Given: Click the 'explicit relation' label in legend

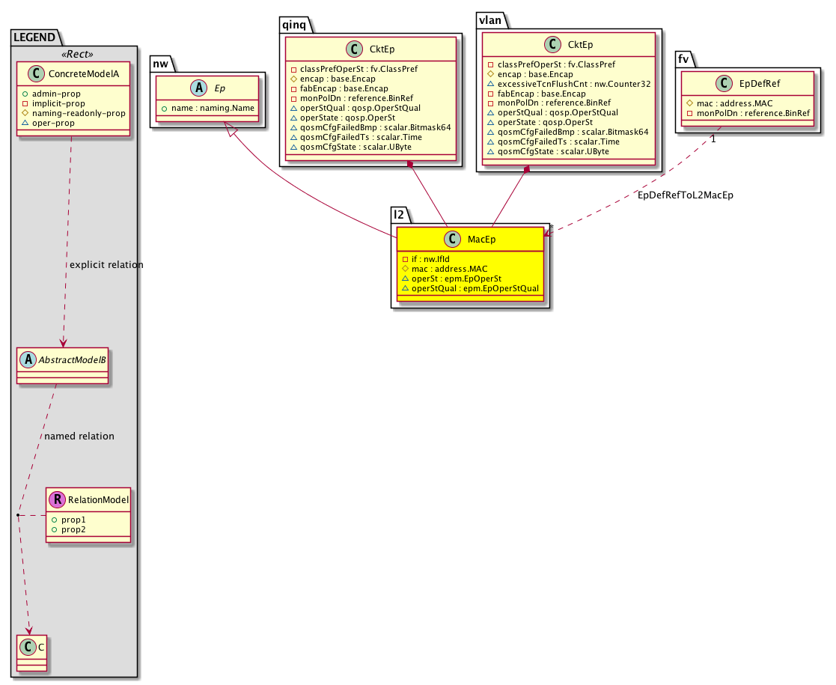Looking at the screenshot, I should point(106,265).
